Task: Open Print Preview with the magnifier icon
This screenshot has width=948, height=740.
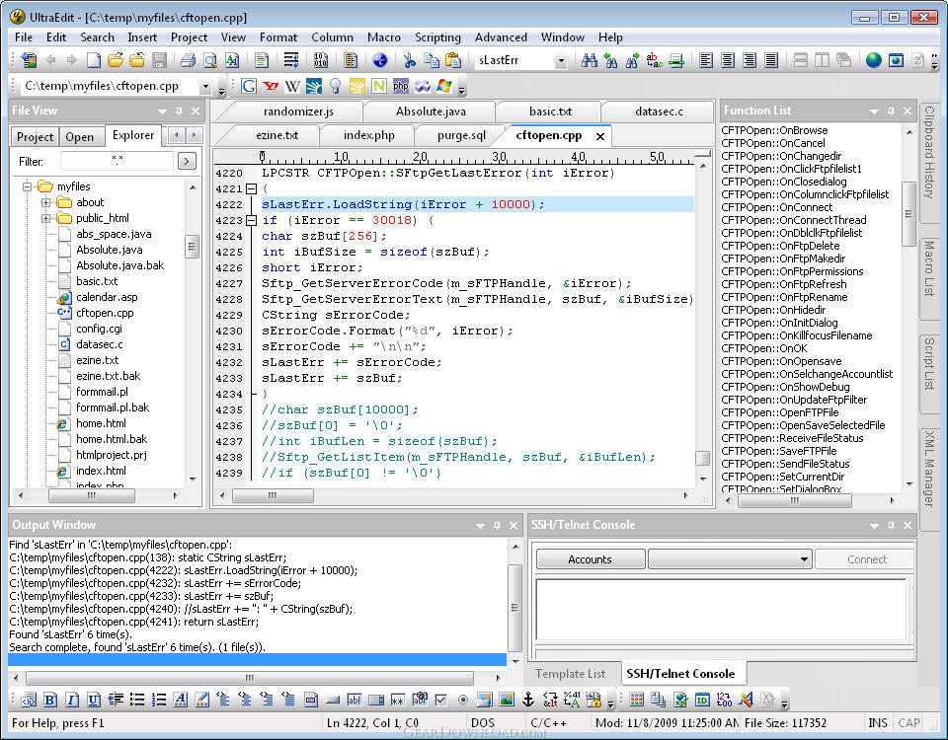Action: click(x=209, y=60)
